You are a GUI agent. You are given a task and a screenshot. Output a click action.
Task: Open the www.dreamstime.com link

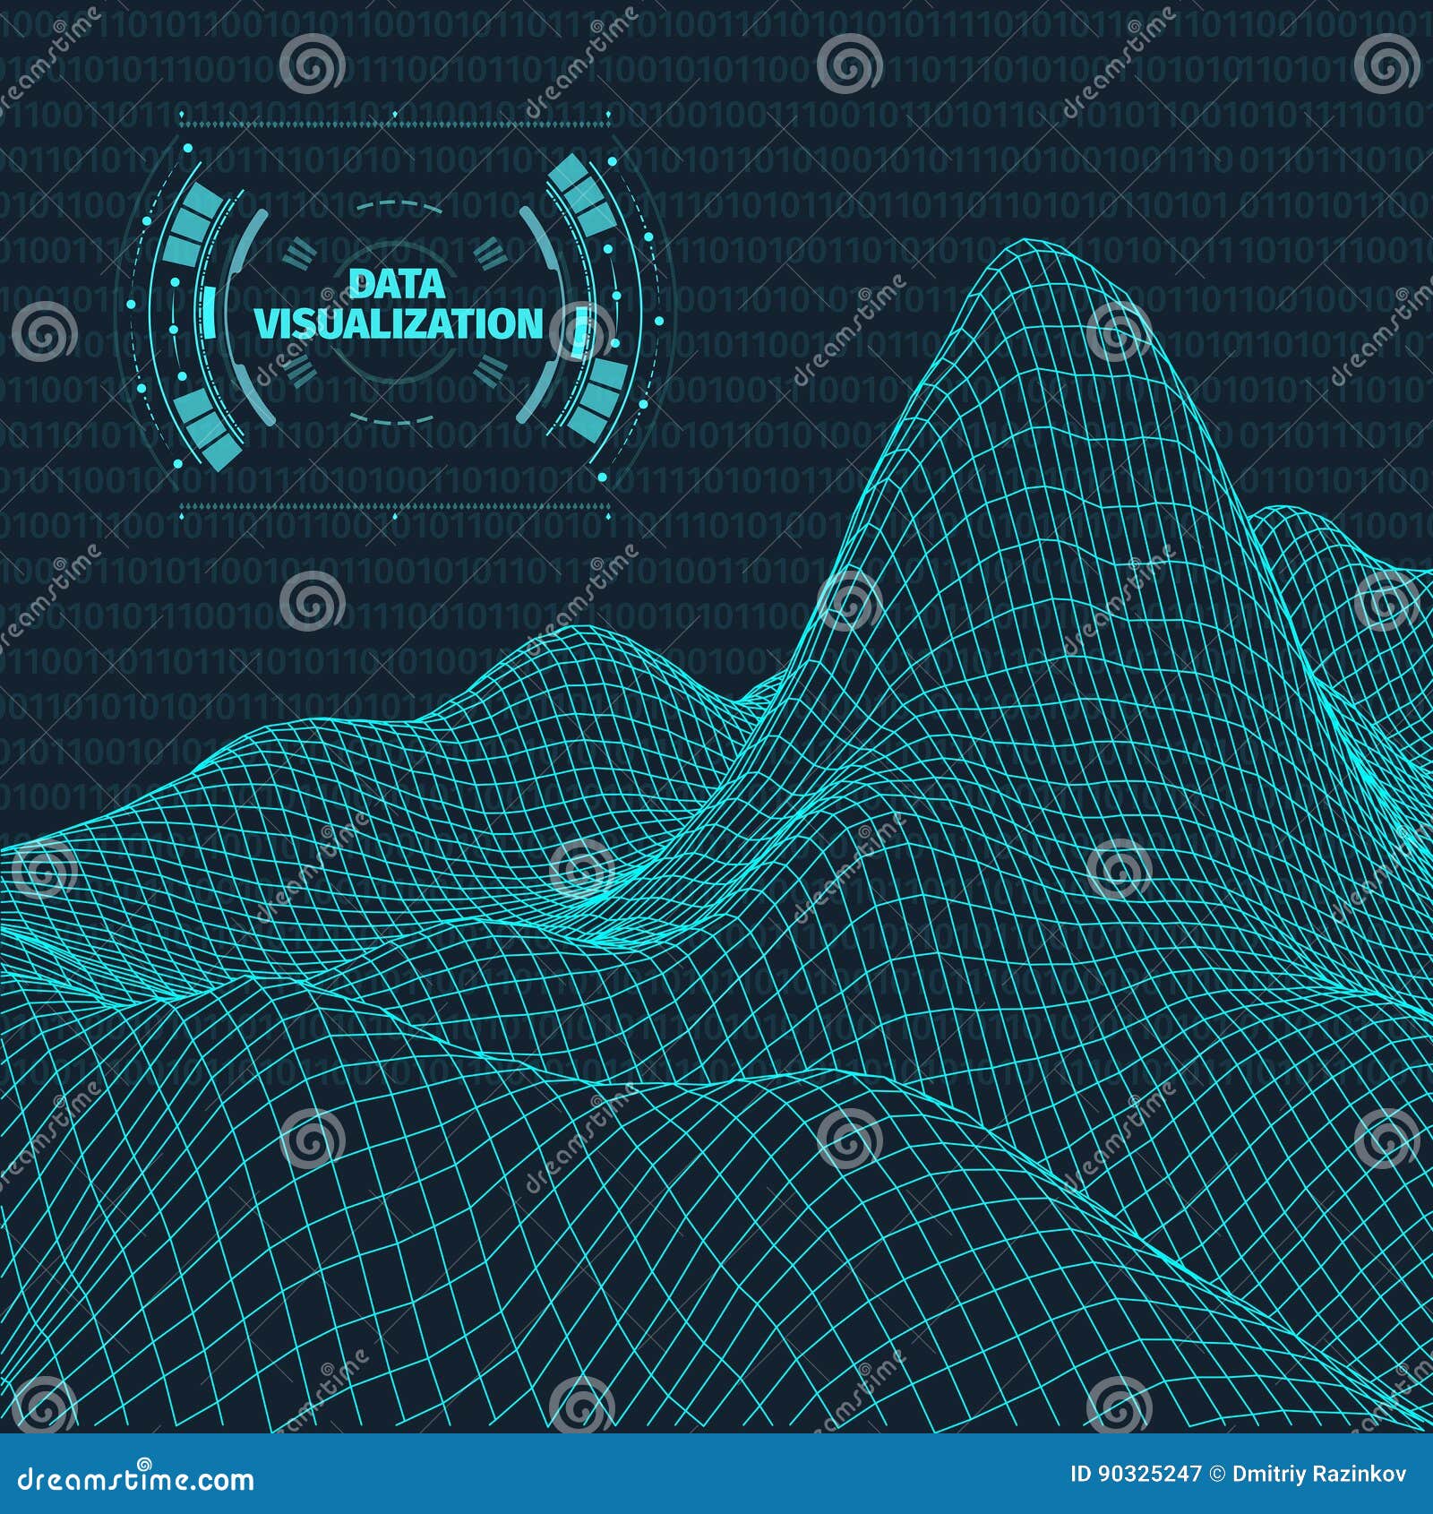coord(134,1475)
